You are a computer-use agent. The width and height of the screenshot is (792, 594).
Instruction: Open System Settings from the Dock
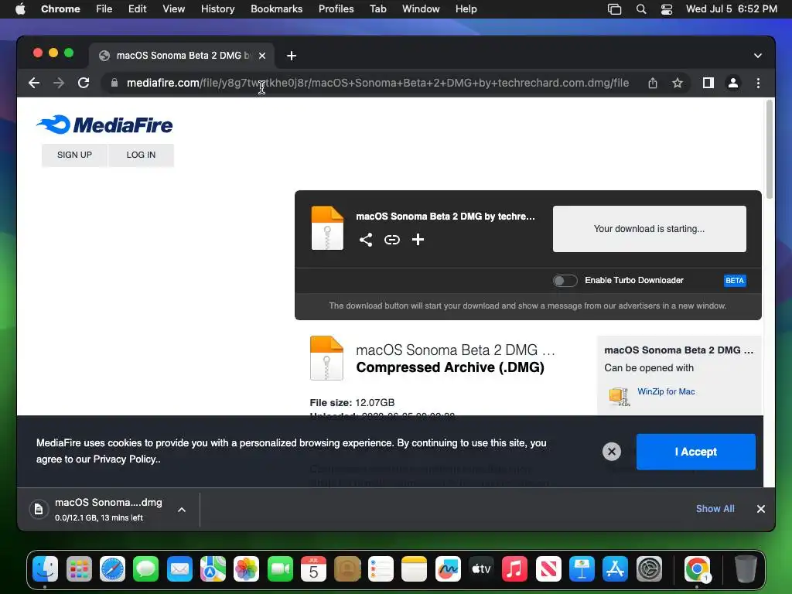coord(649,569)
